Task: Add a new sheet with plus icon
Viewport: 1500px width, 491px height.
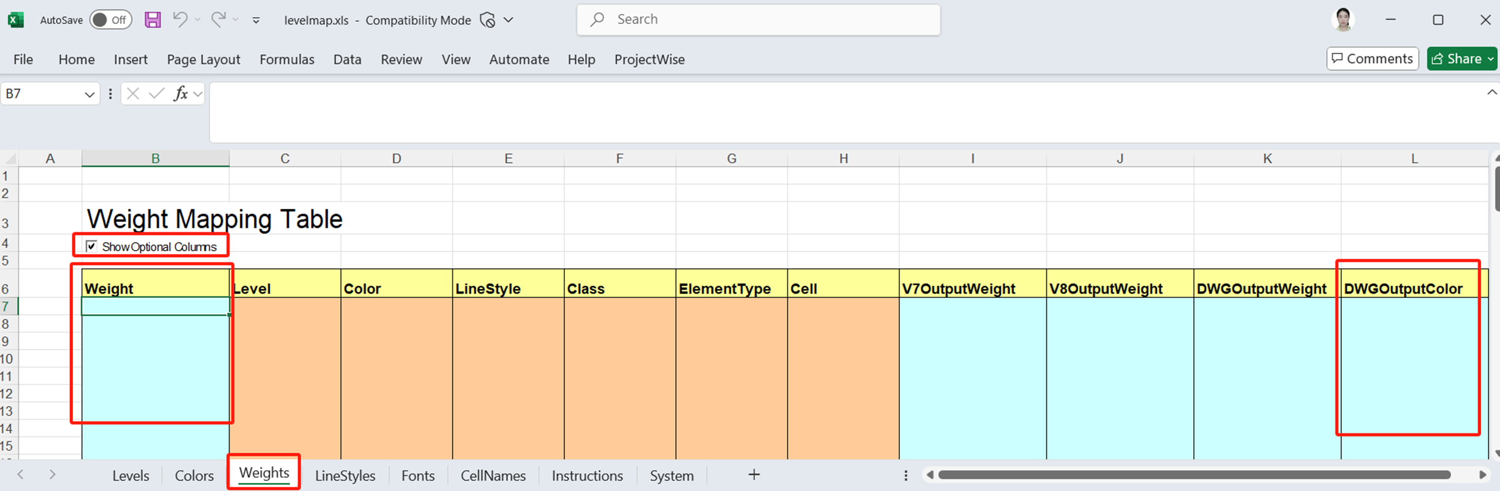Action: pyautogui.click(x=753, y=475)
